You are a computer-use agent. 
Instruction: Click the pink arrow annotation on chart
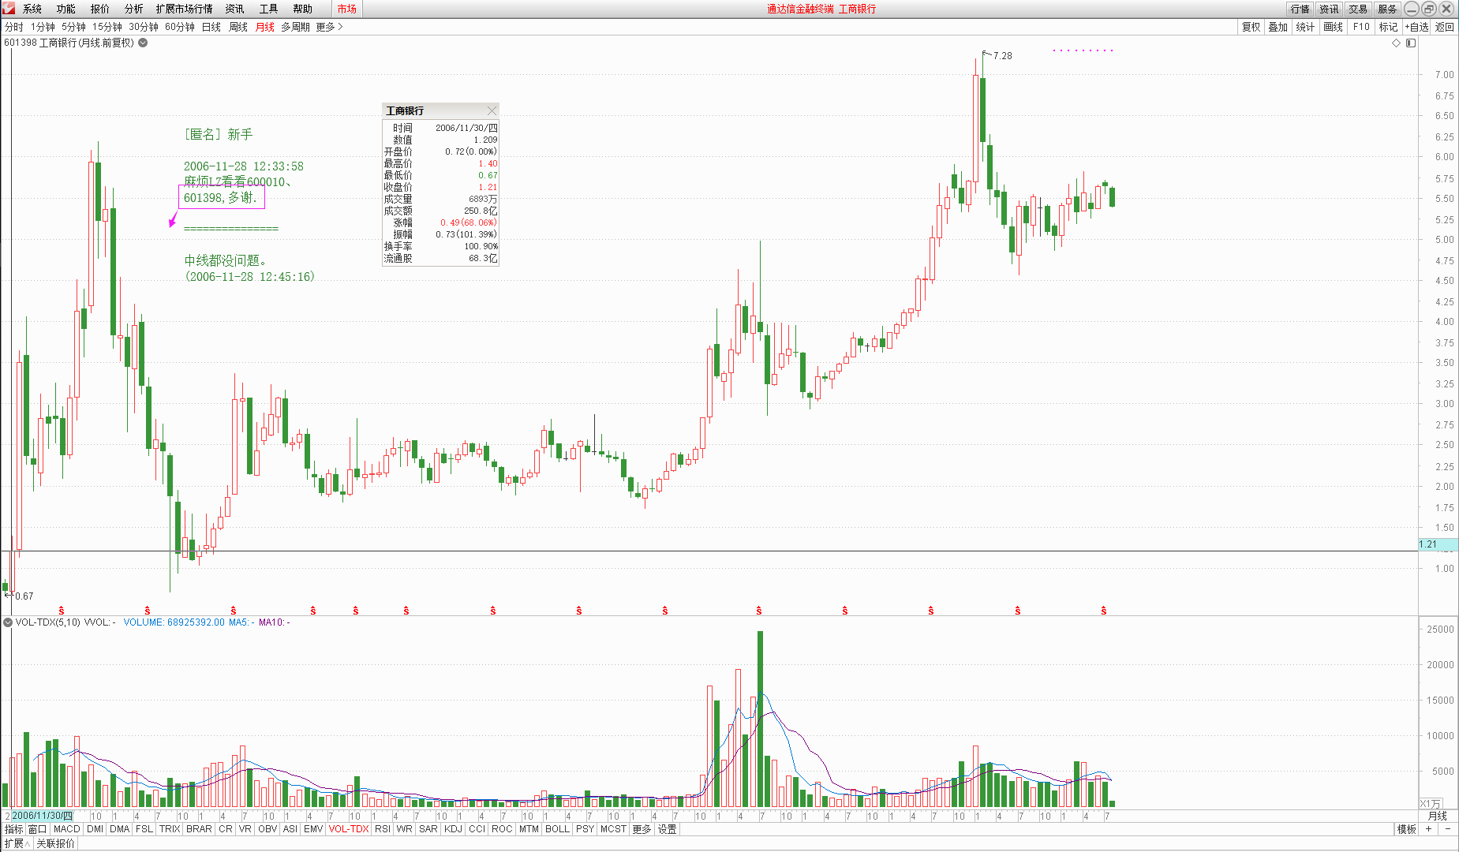pyautogui.click(x=173, y=220)
